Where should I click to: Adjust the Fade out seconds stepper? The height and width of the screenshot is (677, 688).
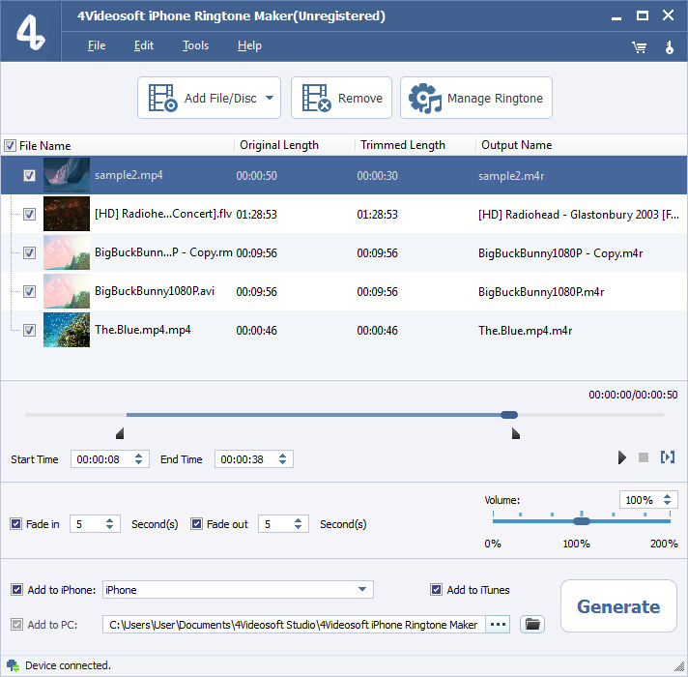(298, 523)
